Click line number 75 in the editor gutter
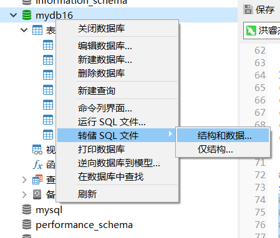Image resolution: width=280 pixels, height=238 pixels. click(x=260, y=212)
